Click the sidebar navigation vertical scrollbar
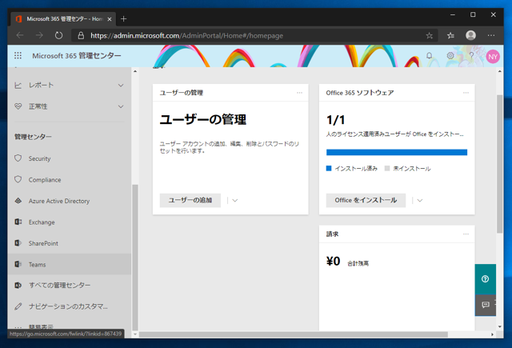This screenshot has width=512, height=348. click(135, 258)
